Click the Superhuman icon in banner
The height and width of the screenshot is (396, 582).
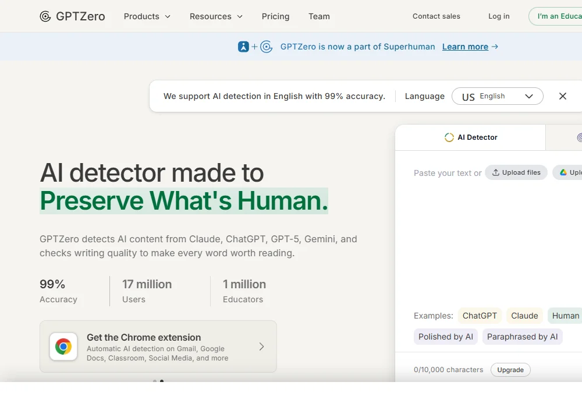tap(243, 47)
